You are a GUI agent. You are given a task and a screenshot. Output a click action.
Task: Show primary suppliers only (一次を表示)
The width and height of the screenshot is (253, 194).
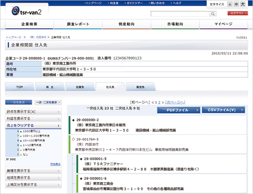click(19, 102)
